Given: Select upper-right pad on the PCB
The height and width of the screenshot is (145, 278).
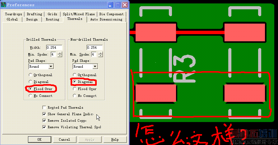Looking at the screenshot, I should point(245,32).
